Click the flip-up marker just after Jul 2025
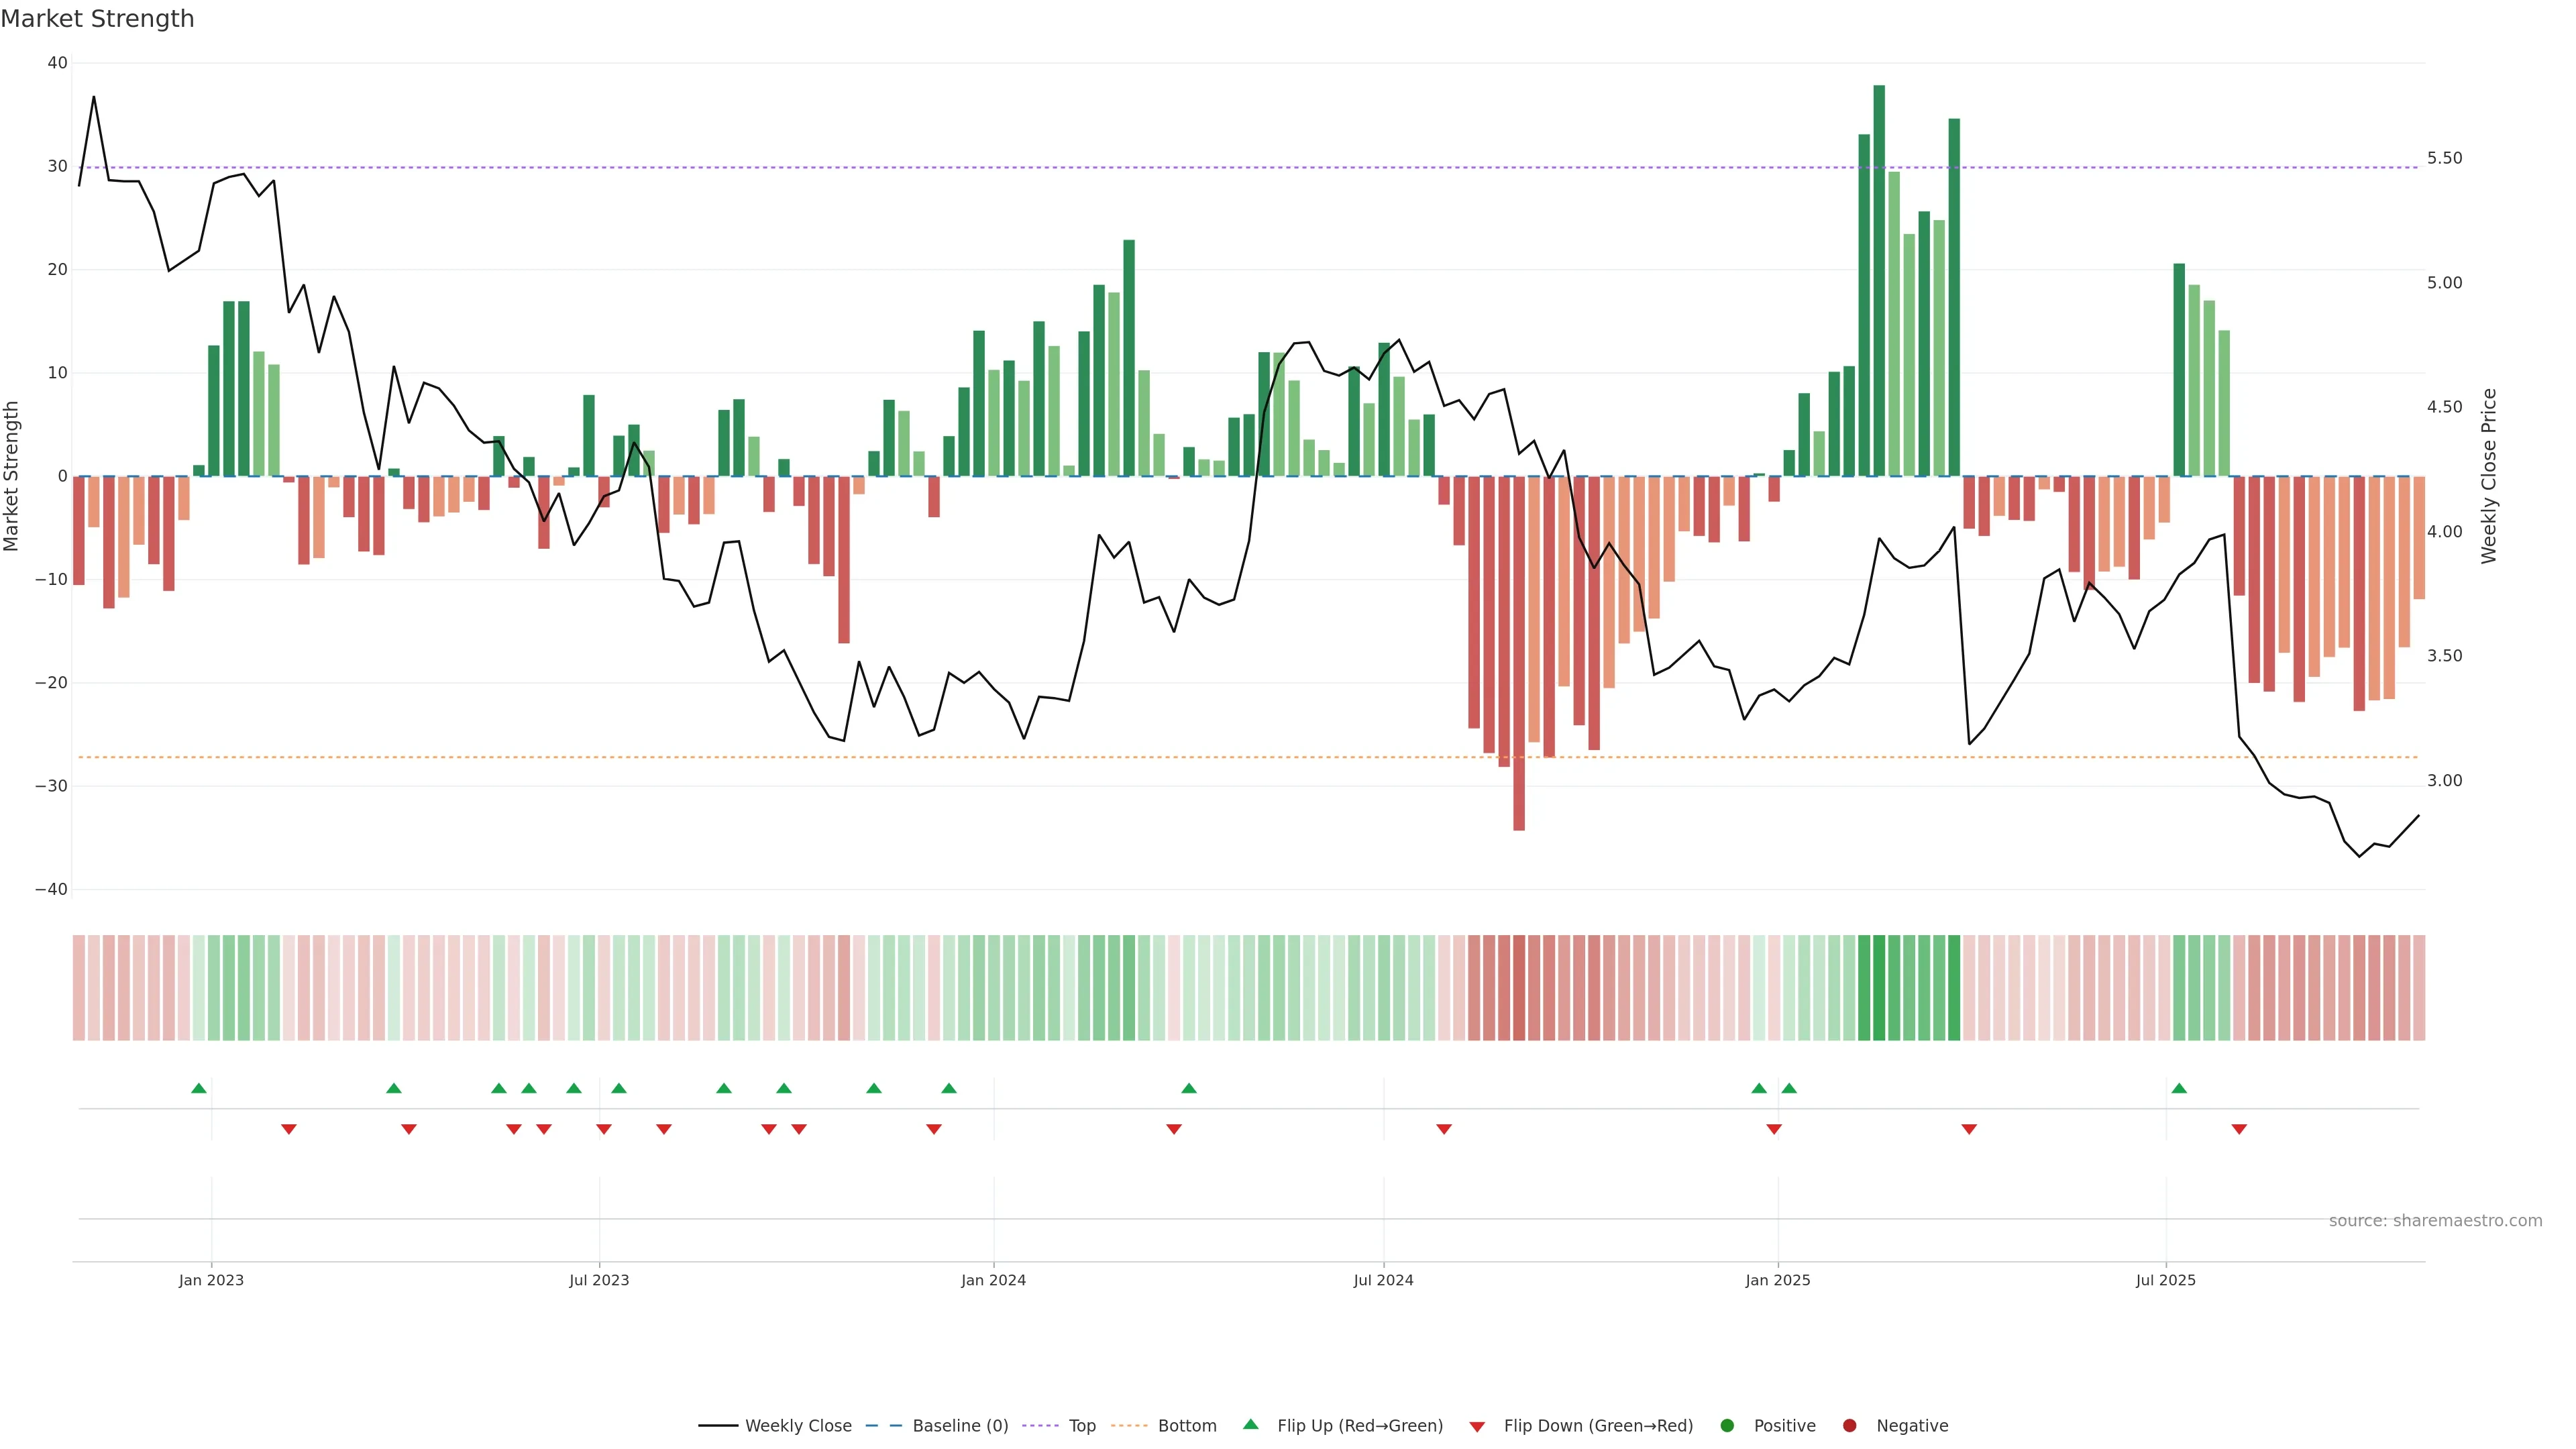The height and width of the screenshot is (1449, 2576). pyautogui.click(x=2179, y=1088)
